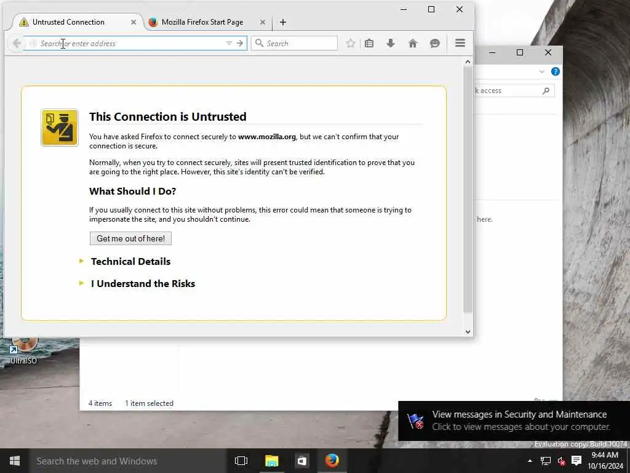Click the page scrollbar down arrow

468,332
